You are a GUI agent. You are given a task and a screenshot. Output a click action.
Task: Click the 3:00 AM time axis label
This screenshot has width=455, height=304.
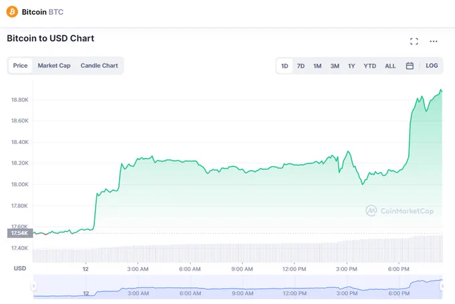138,269
